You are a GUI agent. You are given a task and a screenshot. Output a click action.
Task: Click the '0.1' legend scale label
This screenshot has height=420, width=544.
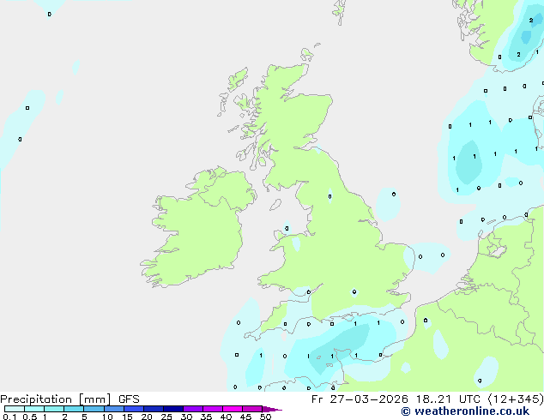[9, 417]
